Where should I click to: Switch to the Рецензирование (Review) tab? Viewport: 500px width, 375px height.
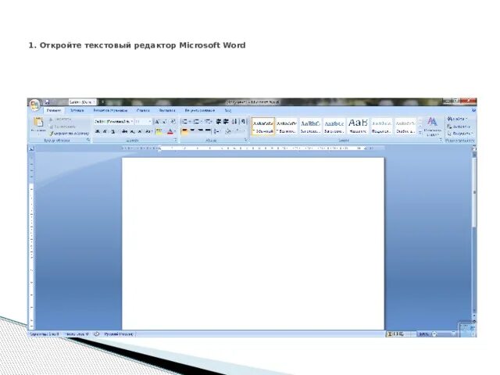(200, 110)
